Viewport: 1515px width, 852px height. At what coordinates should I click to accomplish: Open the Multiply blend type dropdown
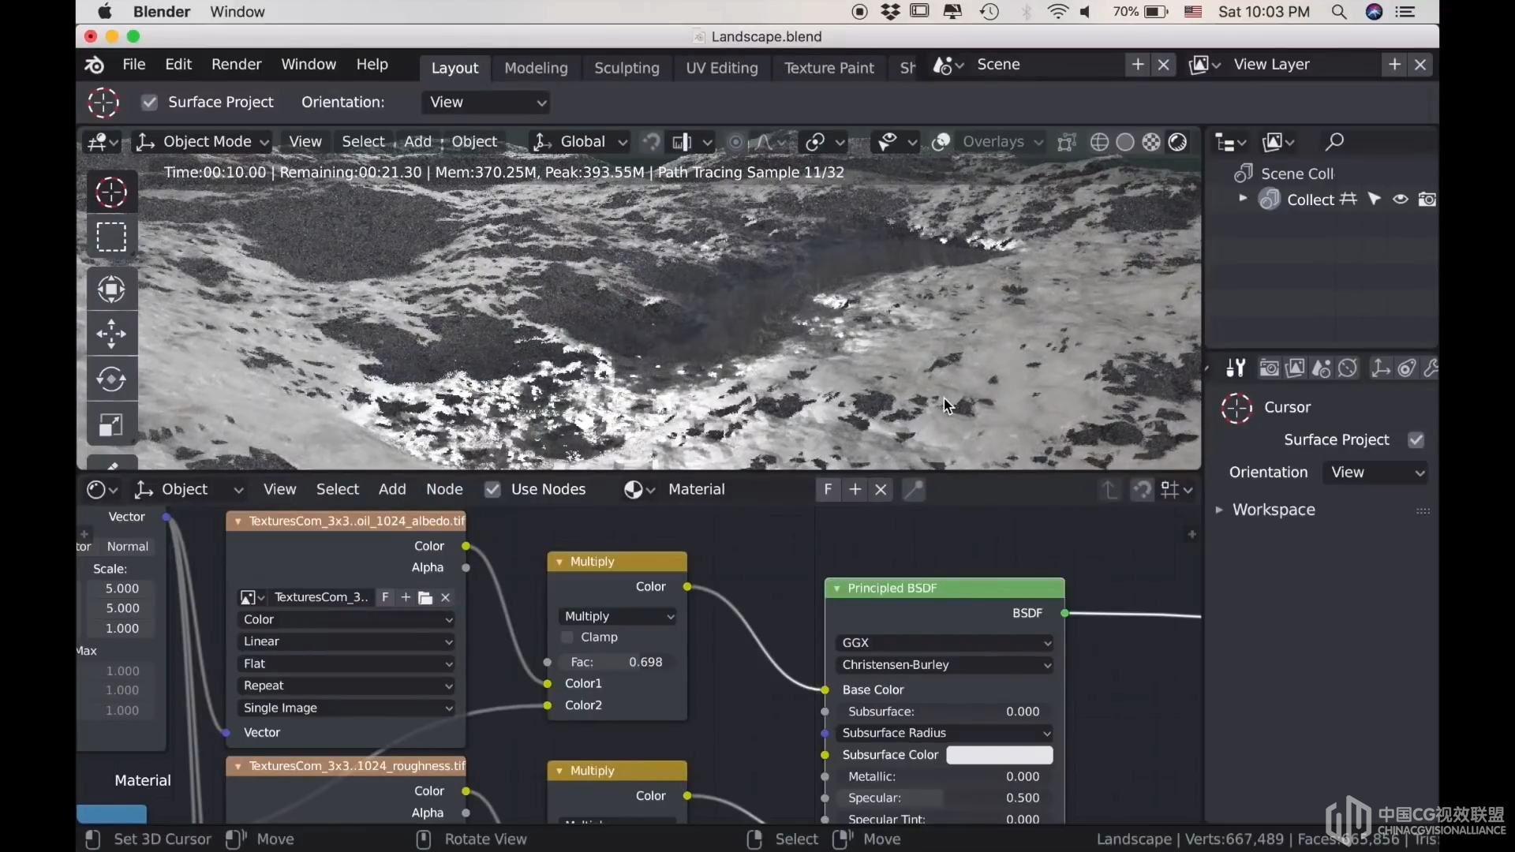(x=619, y=616)
